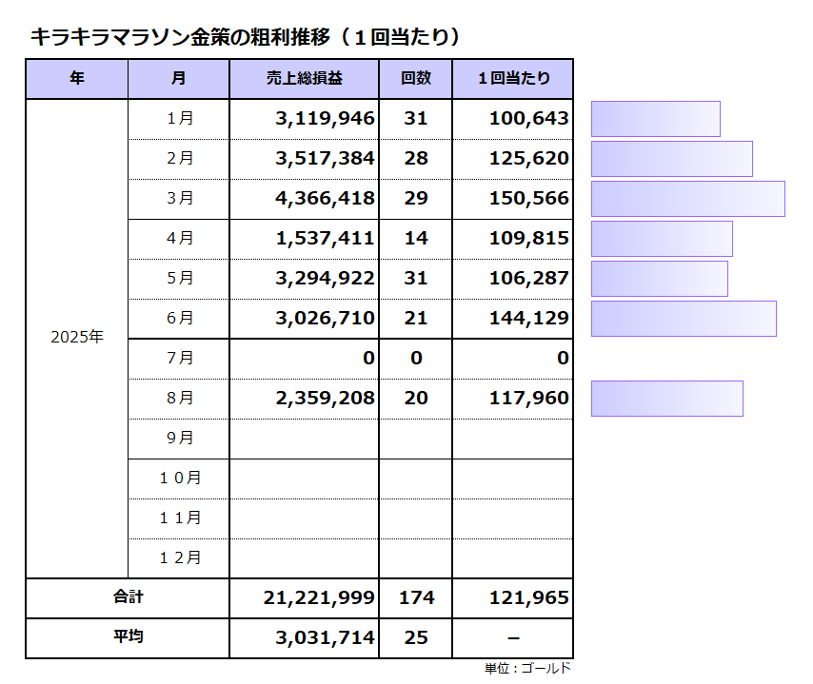This screenshot has width=813, height=684.
Task: Click the January gross profit value 3,119,946
Action: click(x=326, y=119)
